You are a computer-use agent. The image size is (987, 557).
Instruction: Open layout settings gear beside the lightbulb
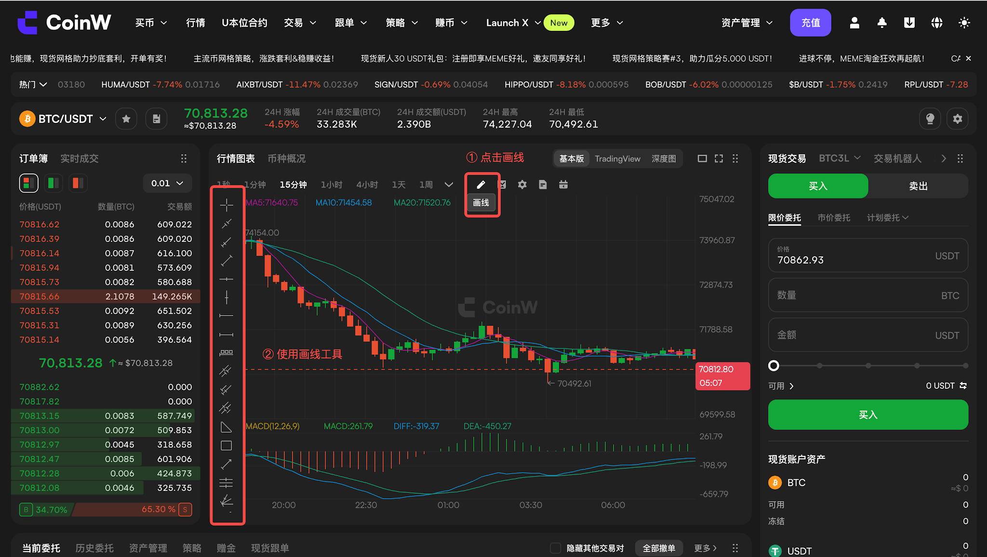pyautogui.click(x=958, y=119)
